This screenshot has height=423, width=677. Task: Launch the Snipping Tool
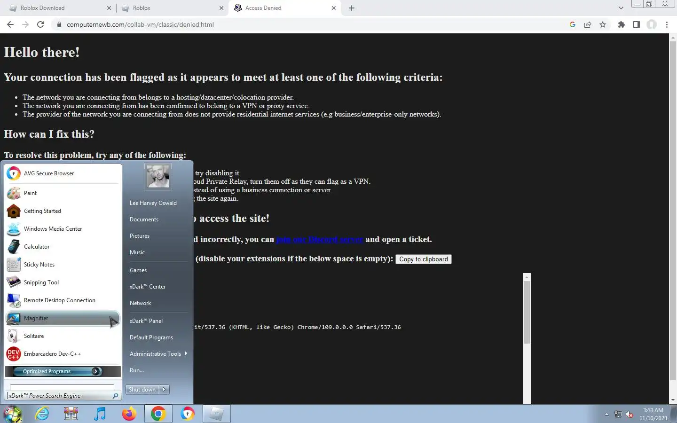point(63,282)
